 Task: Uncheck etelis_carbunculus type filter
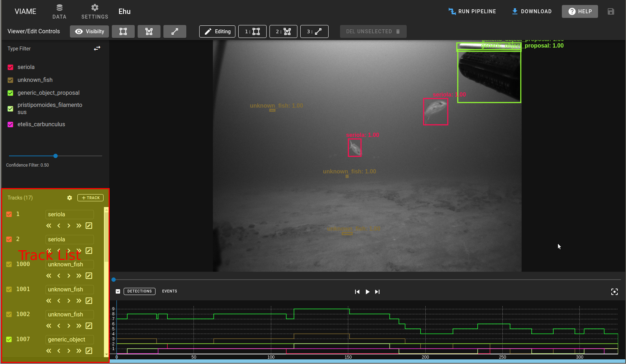10,124
